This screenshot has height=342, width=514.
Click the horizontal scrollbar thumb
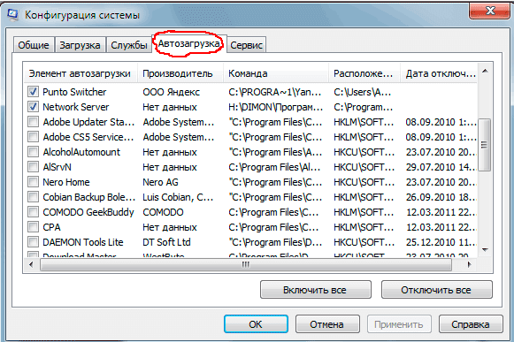coord(246,264)
